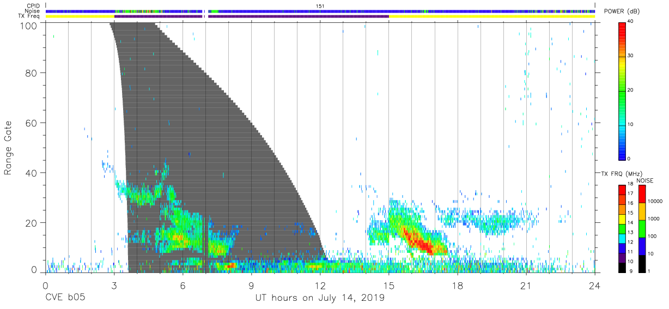669x309 pixels.
Task: Click x-axis tick label "12"
Action: (x=320, y=284)
